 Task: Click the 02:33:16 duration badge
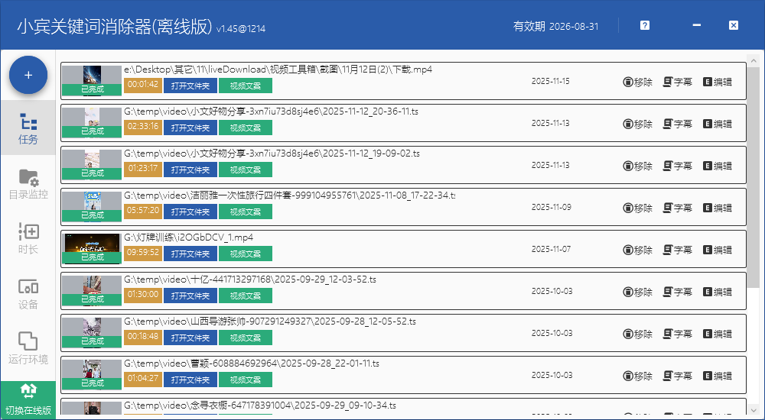pyautogui.click(x=143, y=127)
